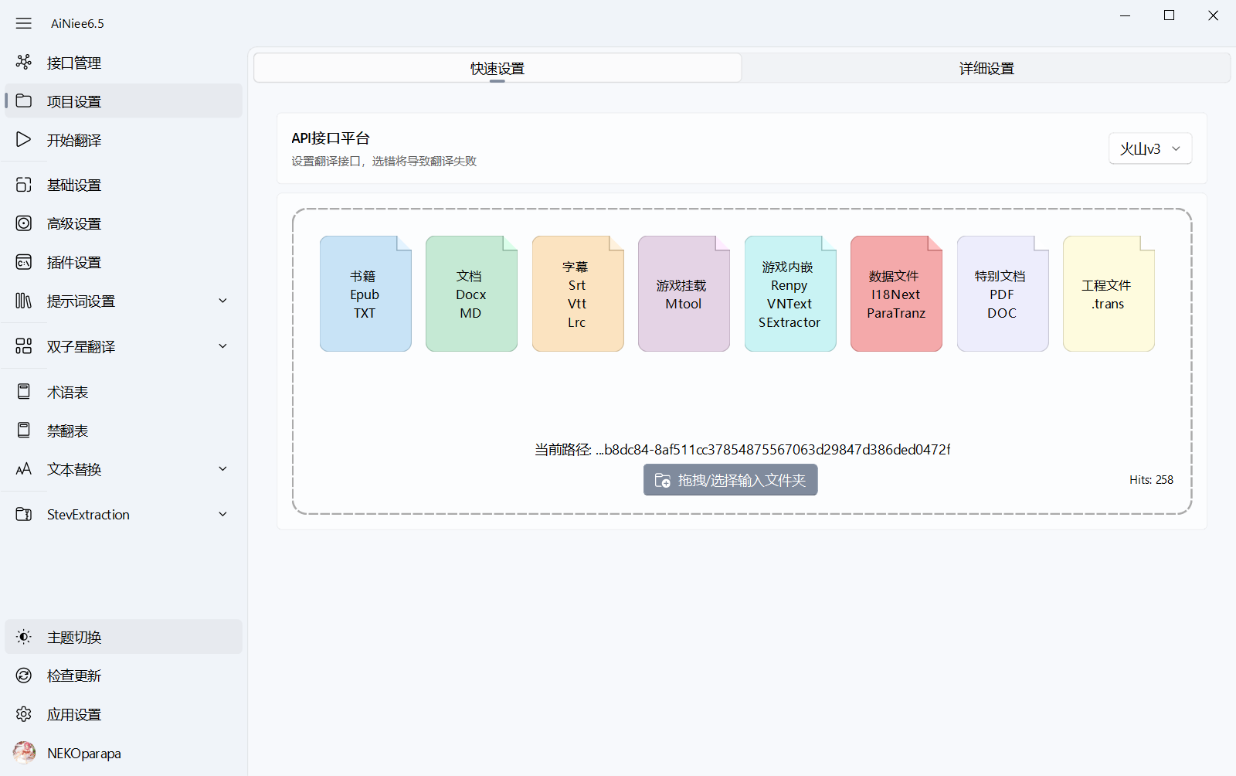Click the 术语表 sidebar icon
1236x776 pixels.
pos(24,392)
